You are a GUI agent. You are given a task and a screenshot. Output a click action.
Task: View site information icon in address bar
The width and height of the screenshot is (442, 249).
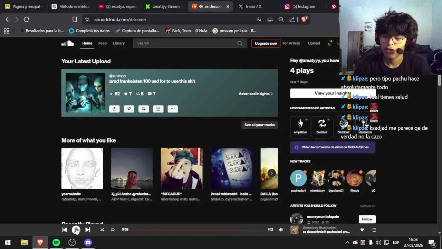coord(87,19)
